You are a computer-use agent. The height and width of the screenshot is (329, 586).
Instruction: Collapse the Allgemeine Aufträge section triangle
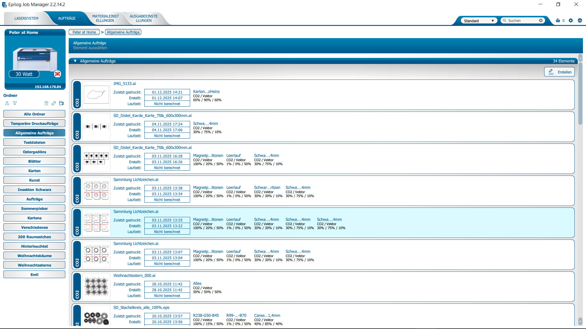(x=75, y=61)
